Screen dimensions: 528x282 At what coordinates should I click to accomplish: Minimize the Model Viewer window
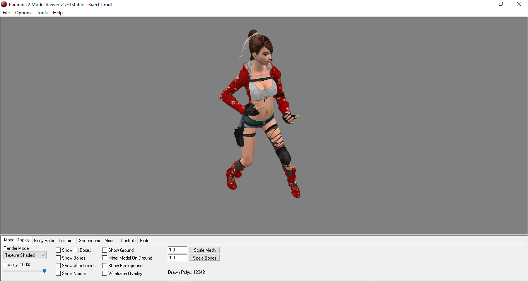click(x=484, y=4)
